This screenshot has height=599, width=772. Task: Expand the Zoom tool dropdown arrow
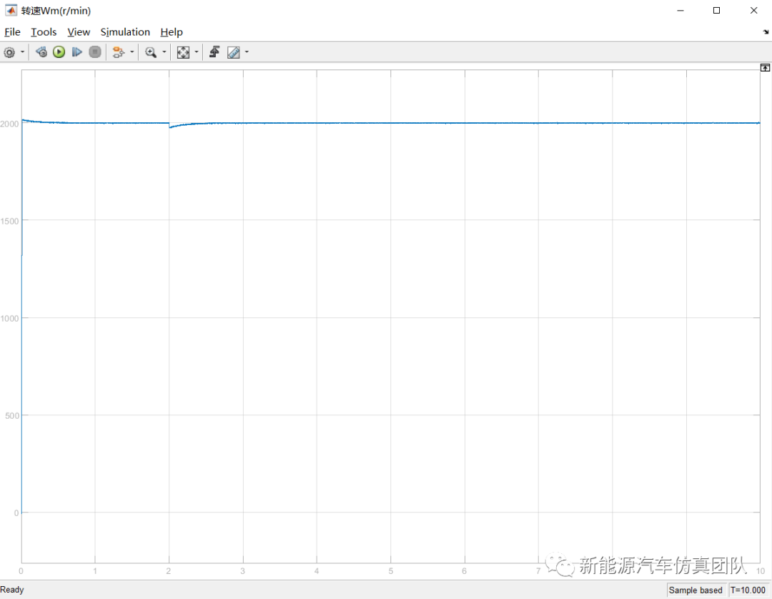(x=164, y=52)
